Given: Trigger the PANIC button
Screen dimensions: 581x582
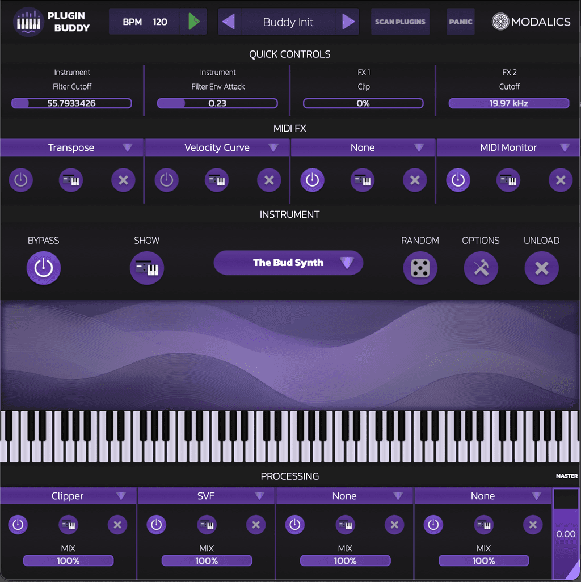Looking at the screenshot, I should [460, 22].
